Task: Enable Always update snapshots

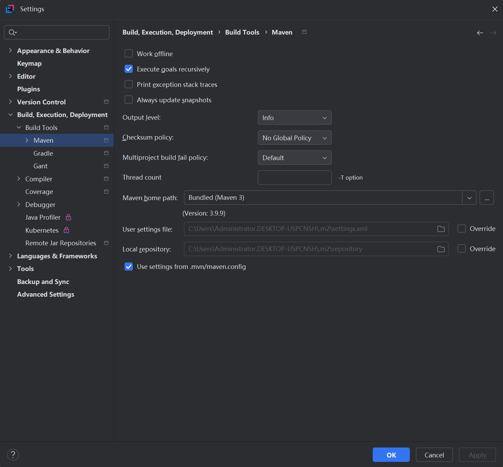Action: click(x=129, y=100)
